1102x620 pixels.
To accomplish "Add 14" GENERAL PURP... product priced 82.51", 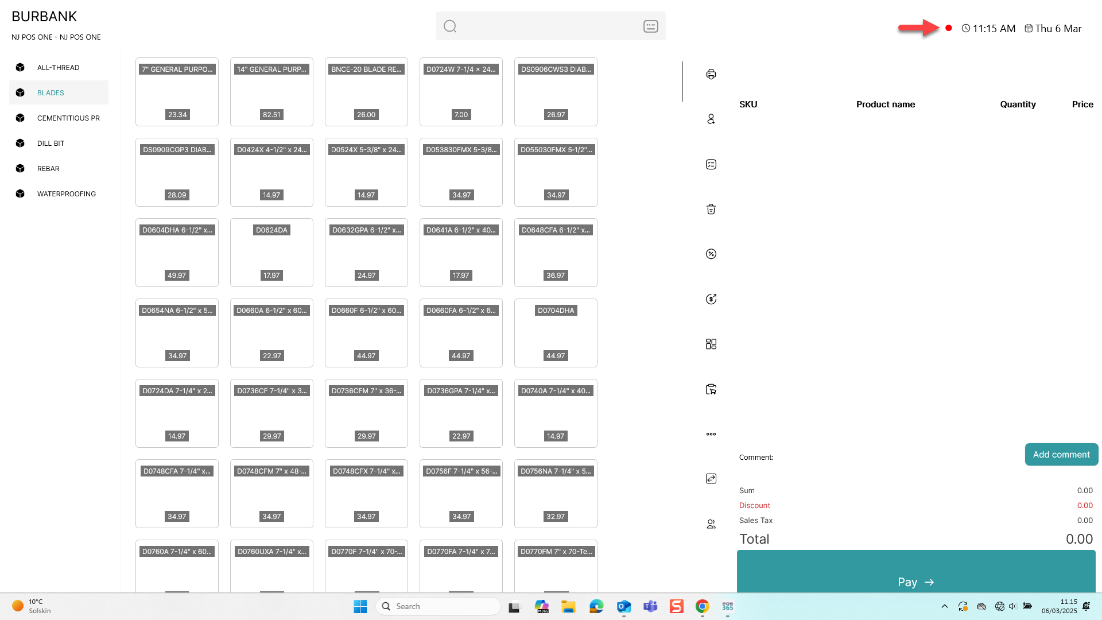I will (271, 92).
